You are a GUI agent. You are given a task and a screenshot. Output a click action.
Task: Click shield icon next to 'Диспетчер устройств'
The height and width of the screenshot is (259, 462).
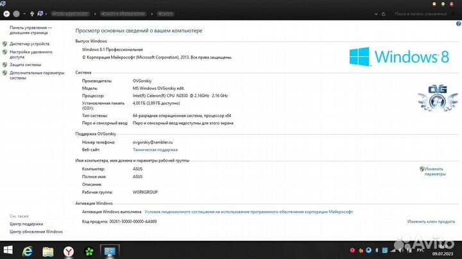coord(4,44)
